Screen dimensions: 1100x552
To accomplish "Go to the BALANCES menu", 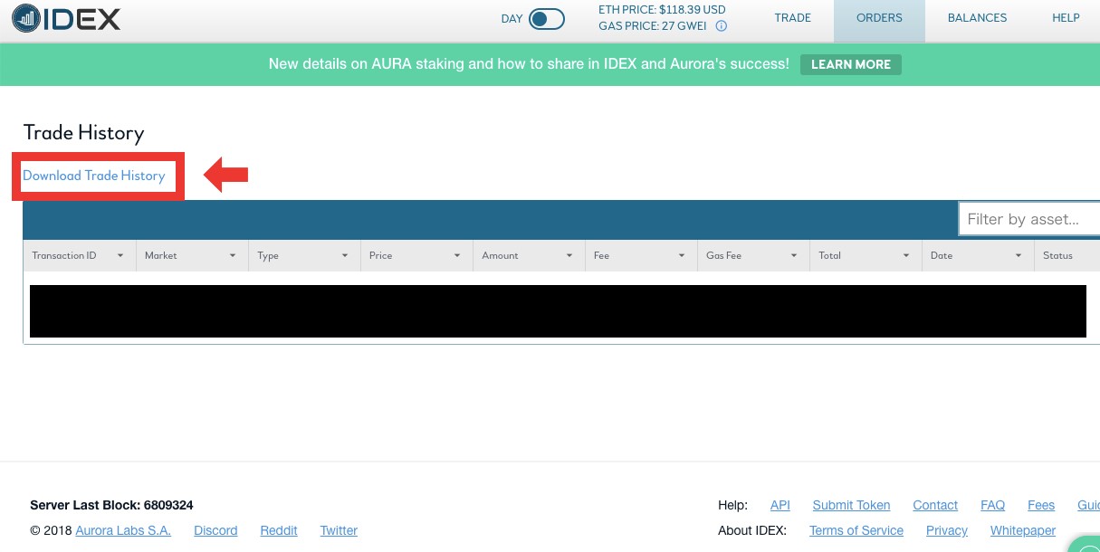I will coord(977,18).
